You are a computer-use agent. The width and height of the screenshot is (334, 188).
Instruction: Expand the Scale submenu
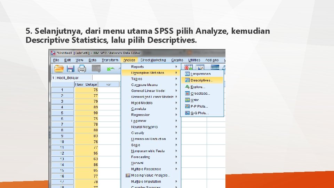point(151,145)
